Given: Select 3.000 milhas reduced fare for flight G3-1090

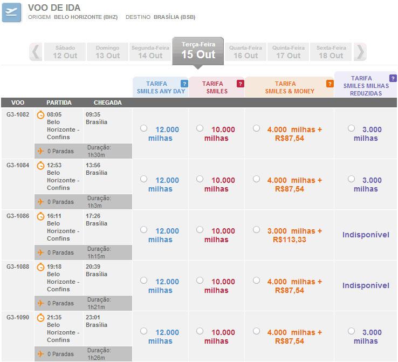Looking at the screenshot, I should (x=352, y=331).
